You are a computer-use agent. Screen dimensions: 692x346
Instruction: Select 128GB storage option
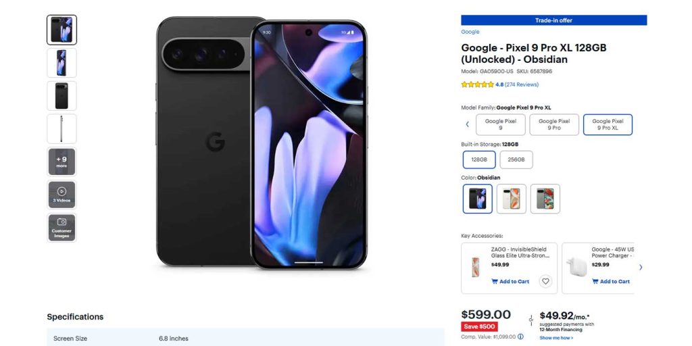pyautogui.click(x=479, y=159)
